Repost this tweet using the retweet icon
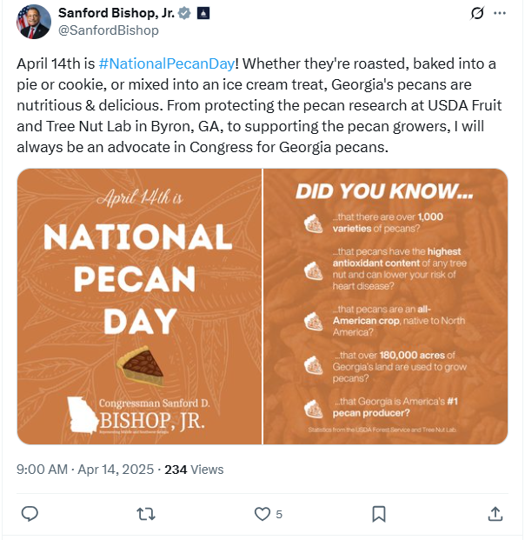Screen dimensions: 525x540 (x=146, y=514)
